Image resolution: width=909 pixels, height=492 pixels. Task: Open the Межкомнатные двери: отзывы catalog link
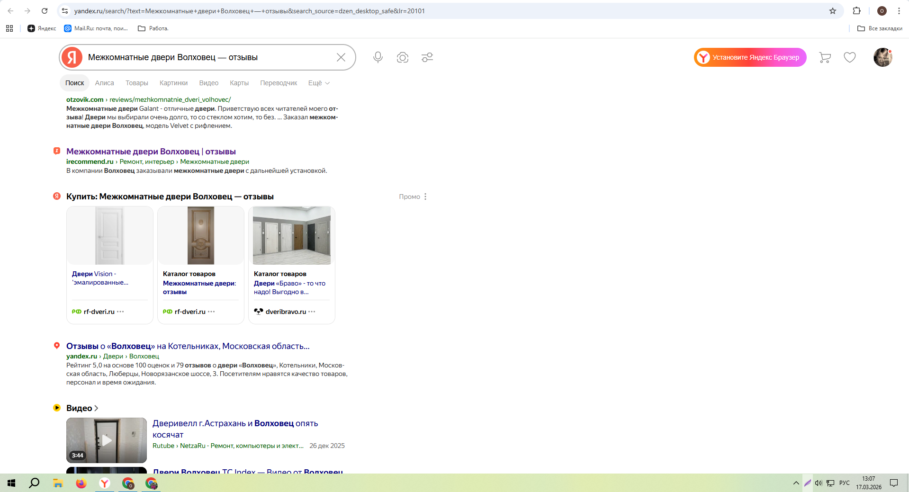pyautogui.click(x=199, y=287)
